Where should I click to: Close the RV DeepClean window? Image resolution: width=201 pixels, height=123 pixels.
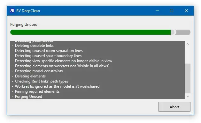pyautogui.click(x=186, y=11)
